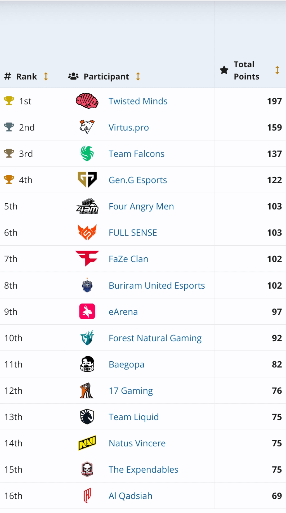Click the Gen.G Esports logo
The image size is (286, 513).
click(x=87, y=180)
